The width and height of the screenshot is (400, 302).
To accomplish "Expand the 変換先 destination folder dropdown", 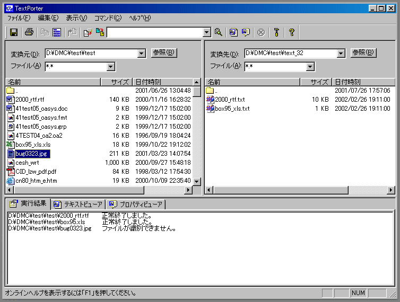I will [x=341, y=54].
